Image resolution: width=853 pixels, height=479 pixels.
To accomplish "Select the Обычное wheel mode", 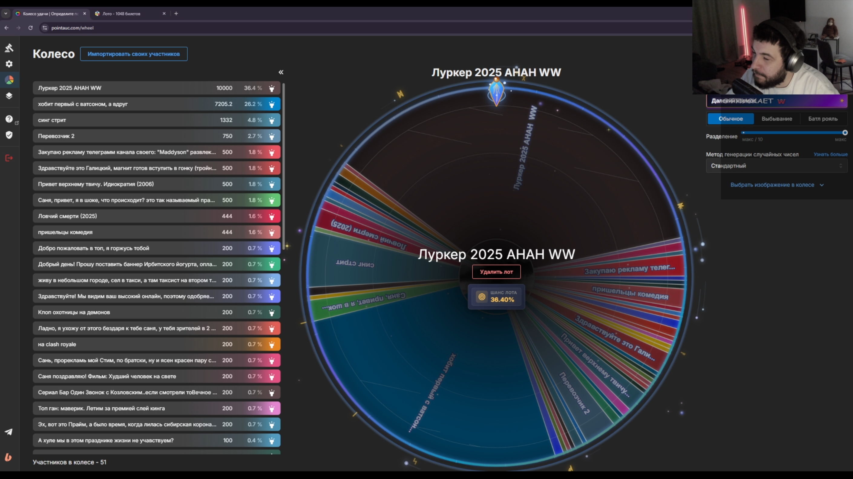I will [730, 119].
